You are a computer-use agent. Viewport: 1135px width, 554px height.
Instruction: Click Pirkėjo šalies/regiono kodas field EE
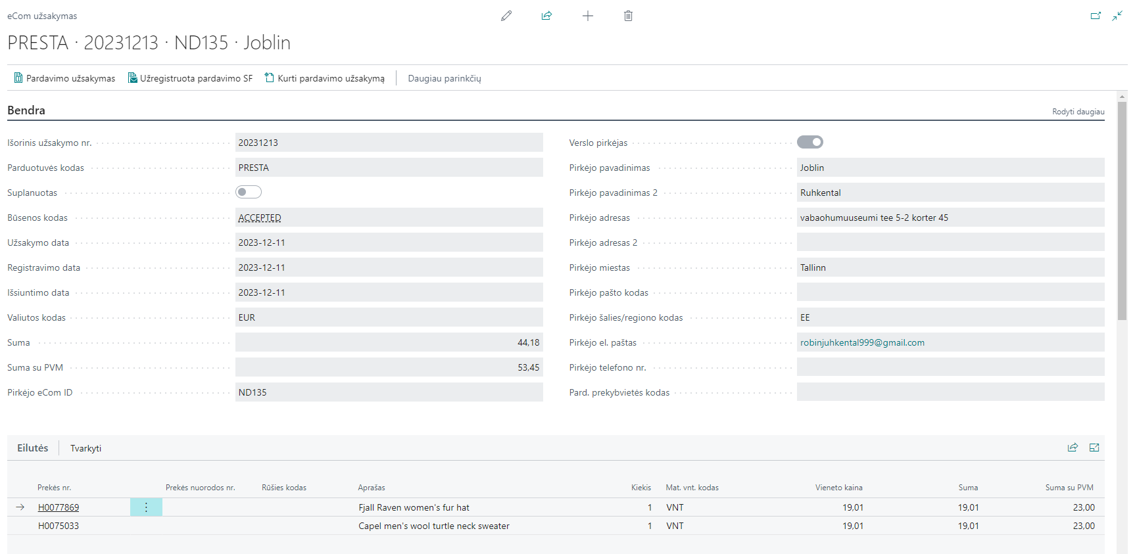point(951,317)
